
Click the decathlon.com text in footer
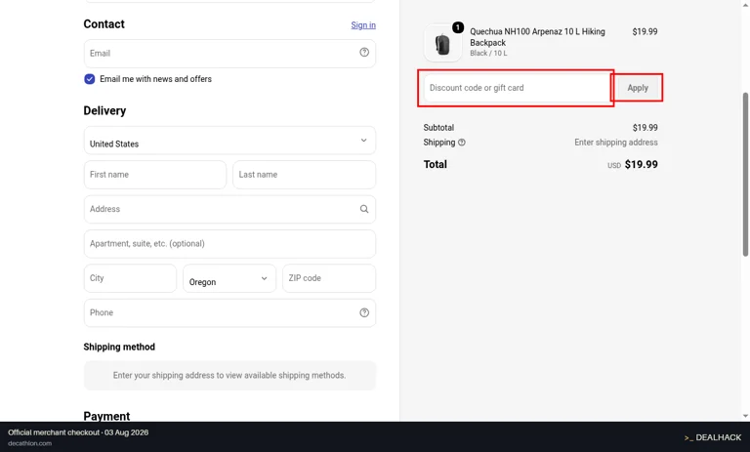pyautogui.click(x=29, y=443)
